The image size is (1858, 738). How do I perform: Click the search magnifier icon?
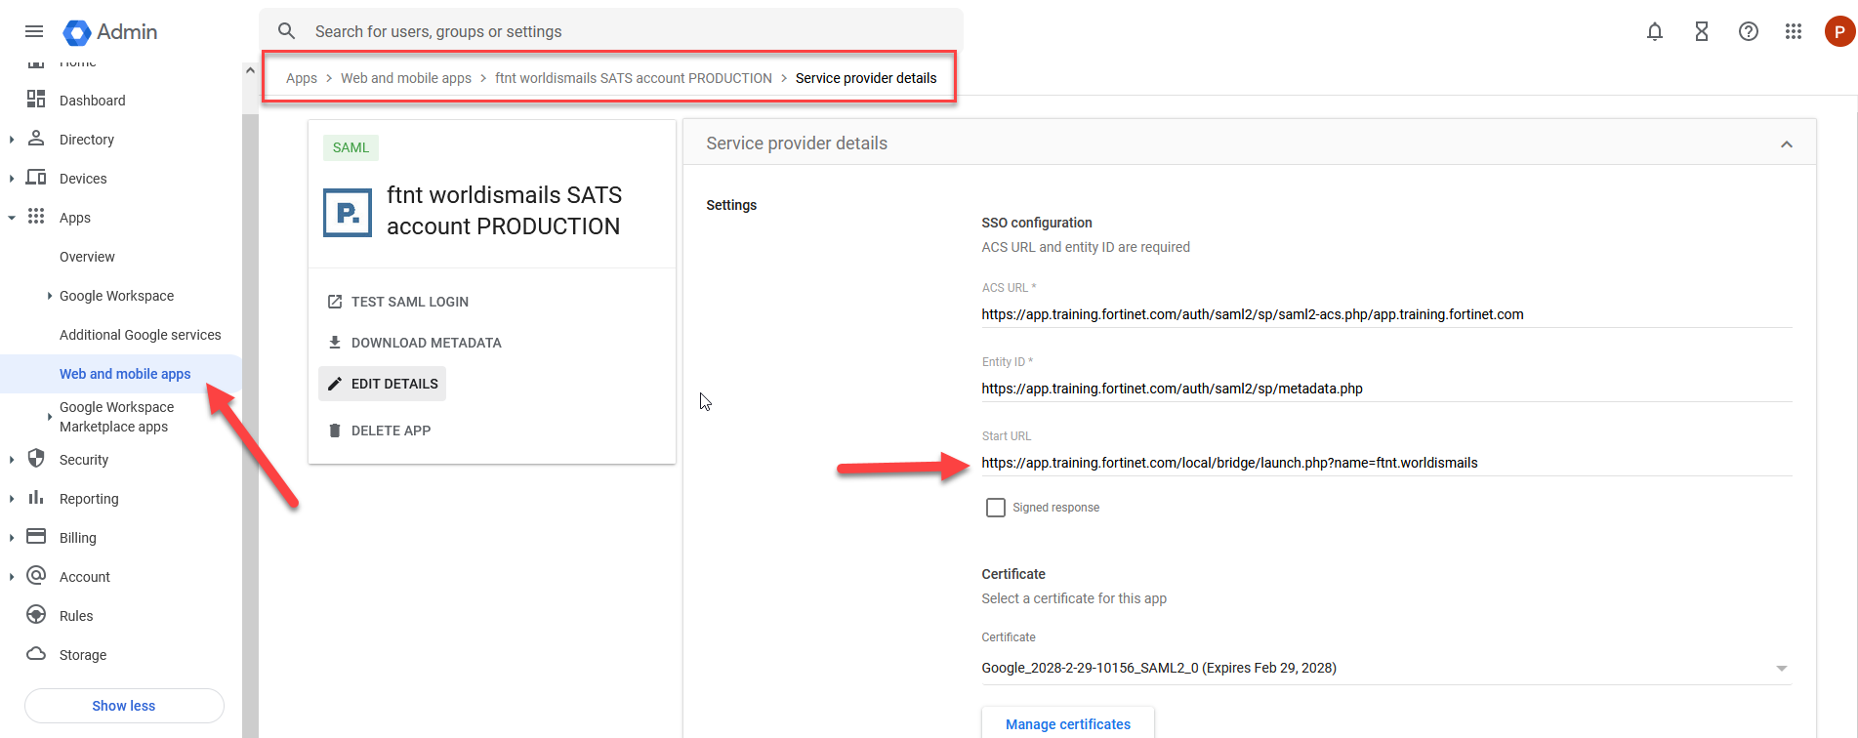(286, 31)
